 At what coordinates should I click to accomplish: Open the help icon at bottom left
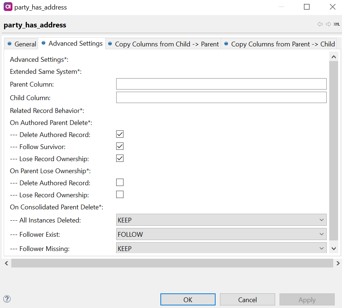[7, 299]
